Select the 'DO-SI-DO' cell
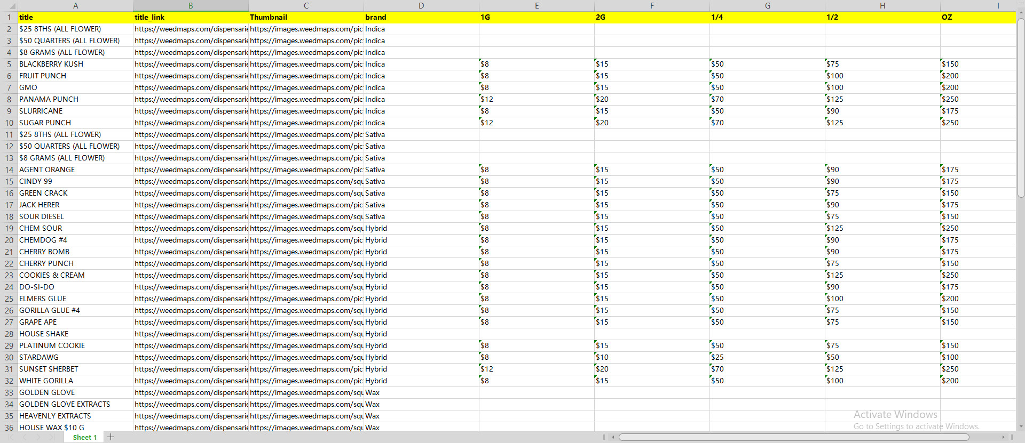Viewport: 1025px width, 443px height. (75, 287)
